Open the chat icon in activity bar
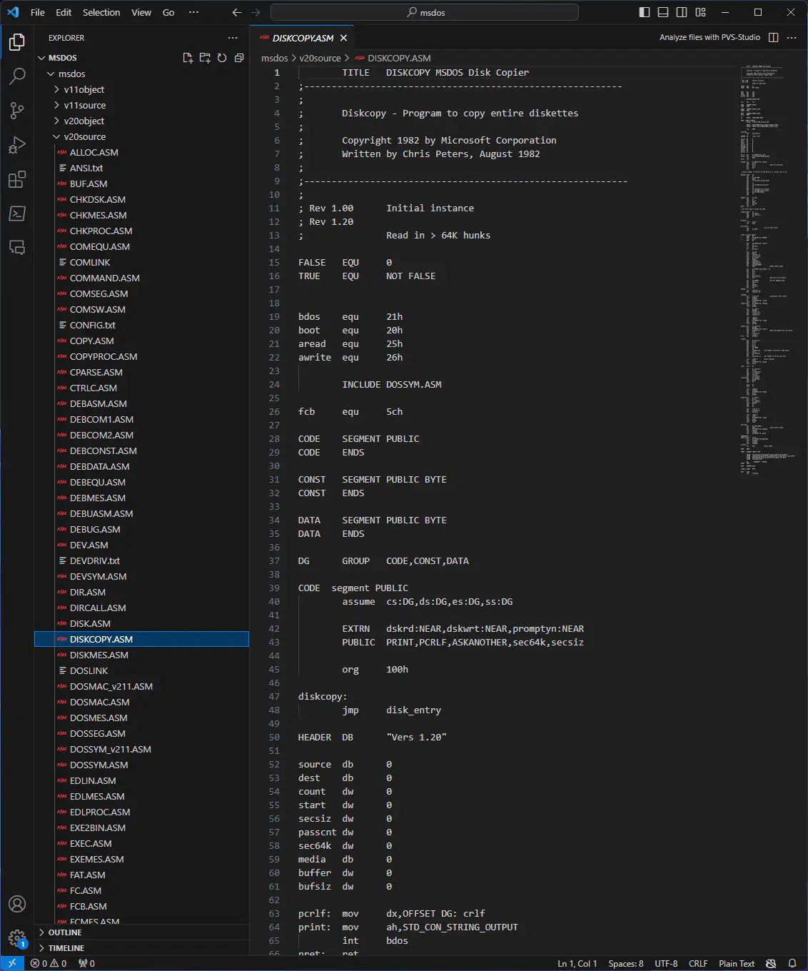The width and height of the screenshot is (808, 971). 17,248
